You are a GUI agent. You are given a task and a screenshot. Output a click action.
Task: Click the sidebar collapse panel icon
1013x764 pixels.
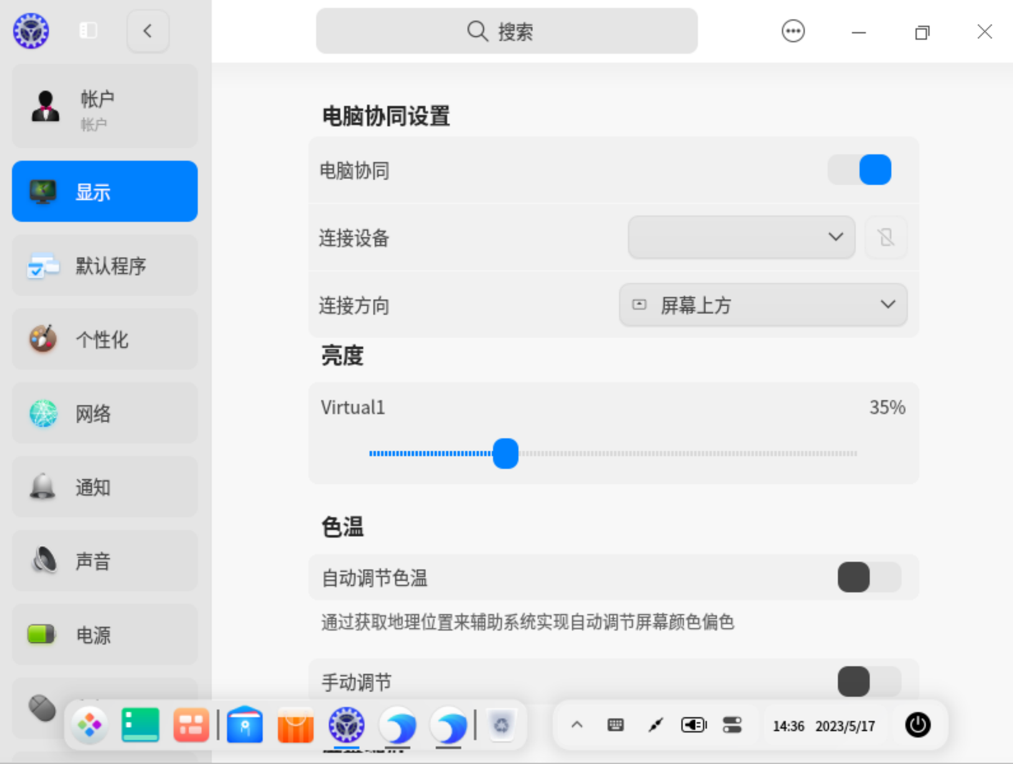(x=88, y=31)
